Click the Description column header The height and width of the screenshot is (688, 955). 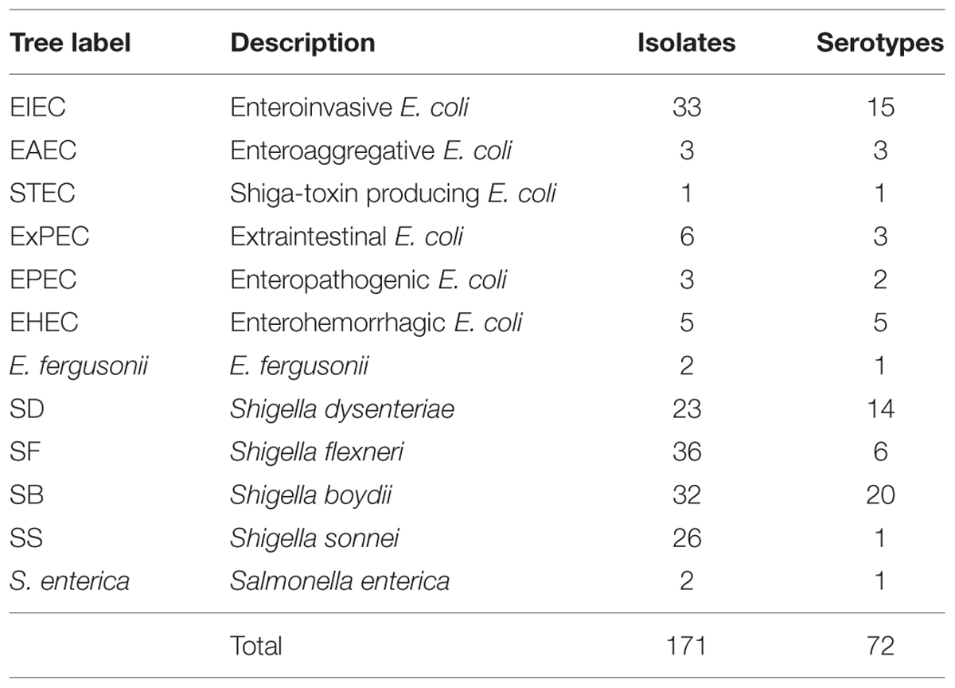[x=302, y=44]
